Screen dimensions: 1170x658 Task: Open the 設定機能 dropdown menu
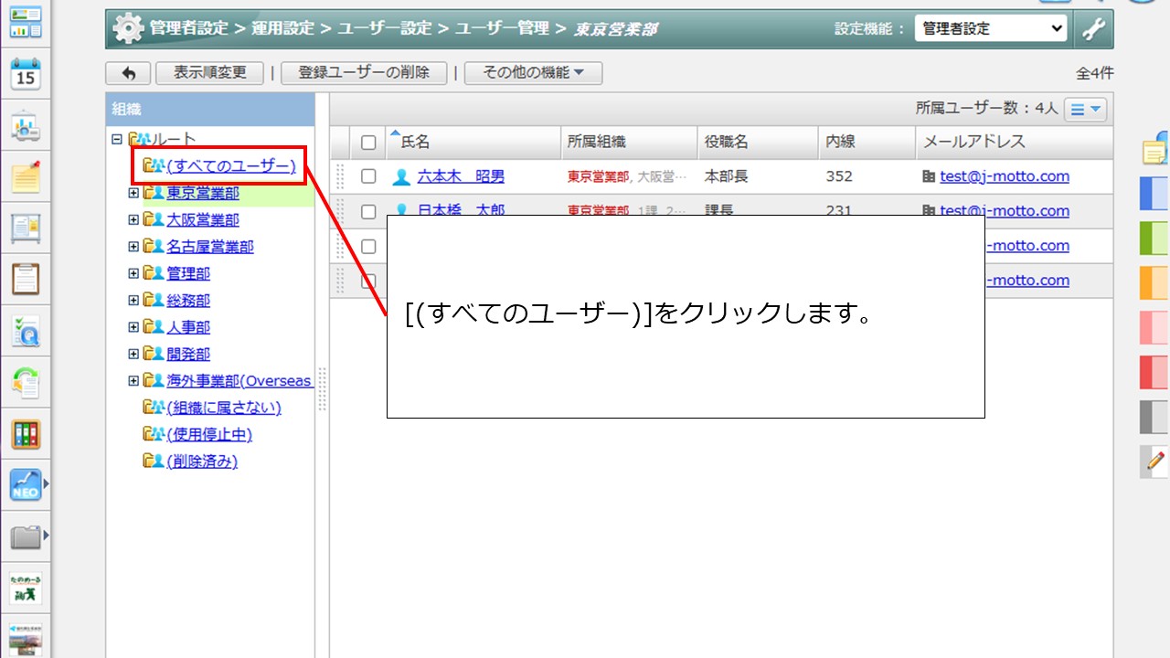pos(991,27)
